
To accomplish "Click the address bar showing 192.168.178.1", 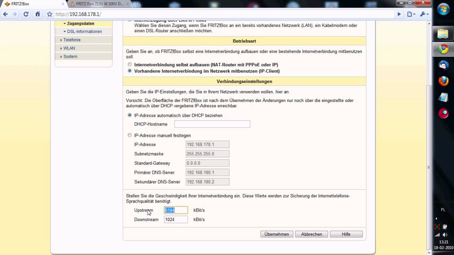I will 223,14.
